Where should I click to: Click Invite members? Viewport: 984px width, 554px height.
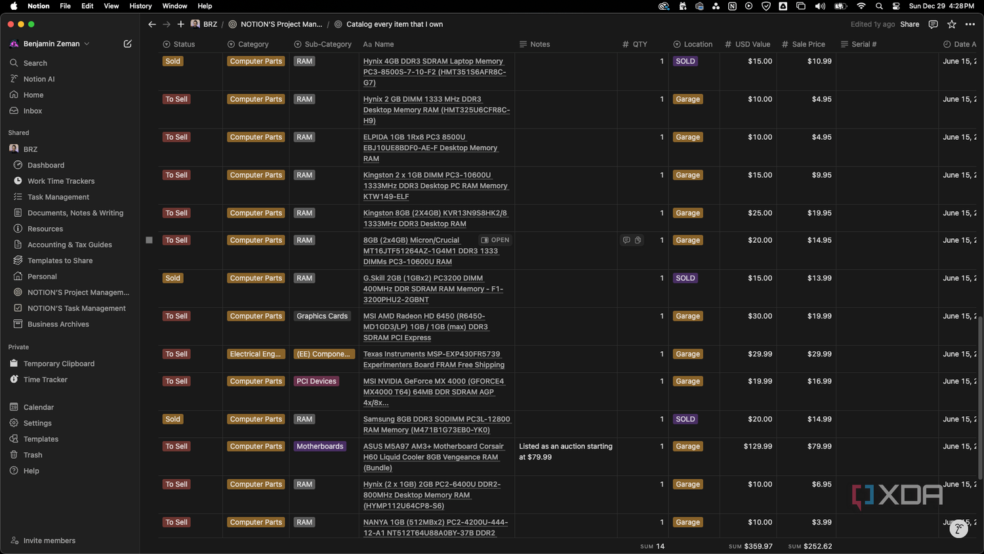(49, 541)
